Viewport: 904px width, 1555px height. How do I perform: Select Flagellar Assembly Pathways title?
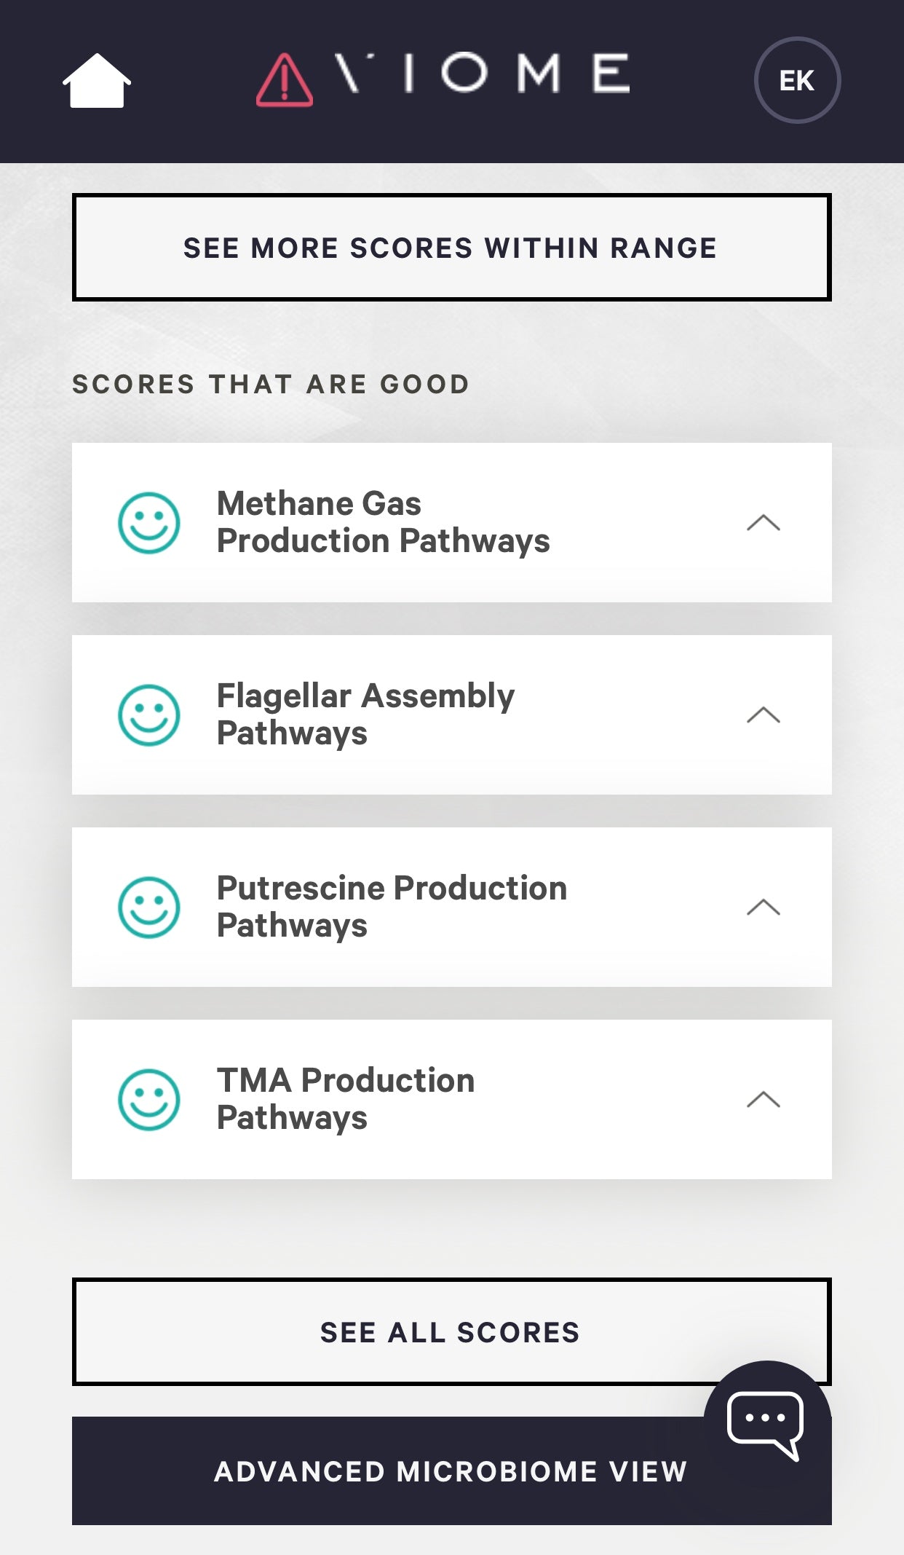(365, 714)
